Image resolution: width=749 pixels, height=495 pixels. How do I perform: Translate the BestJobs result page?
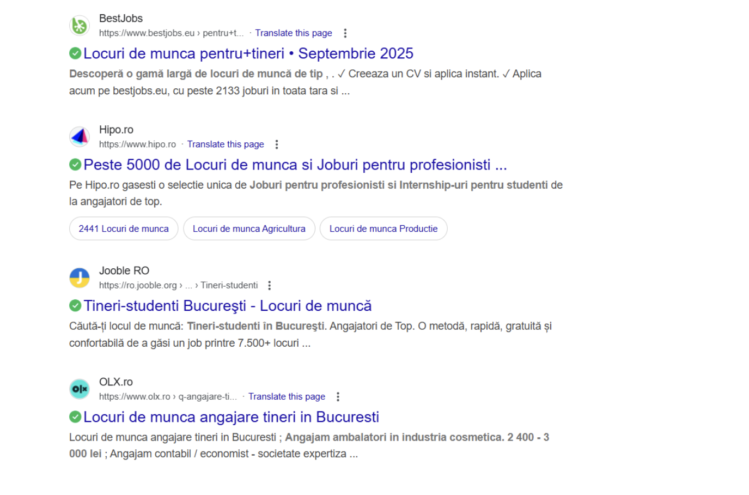pyautogui.click(x=293, y=33)
